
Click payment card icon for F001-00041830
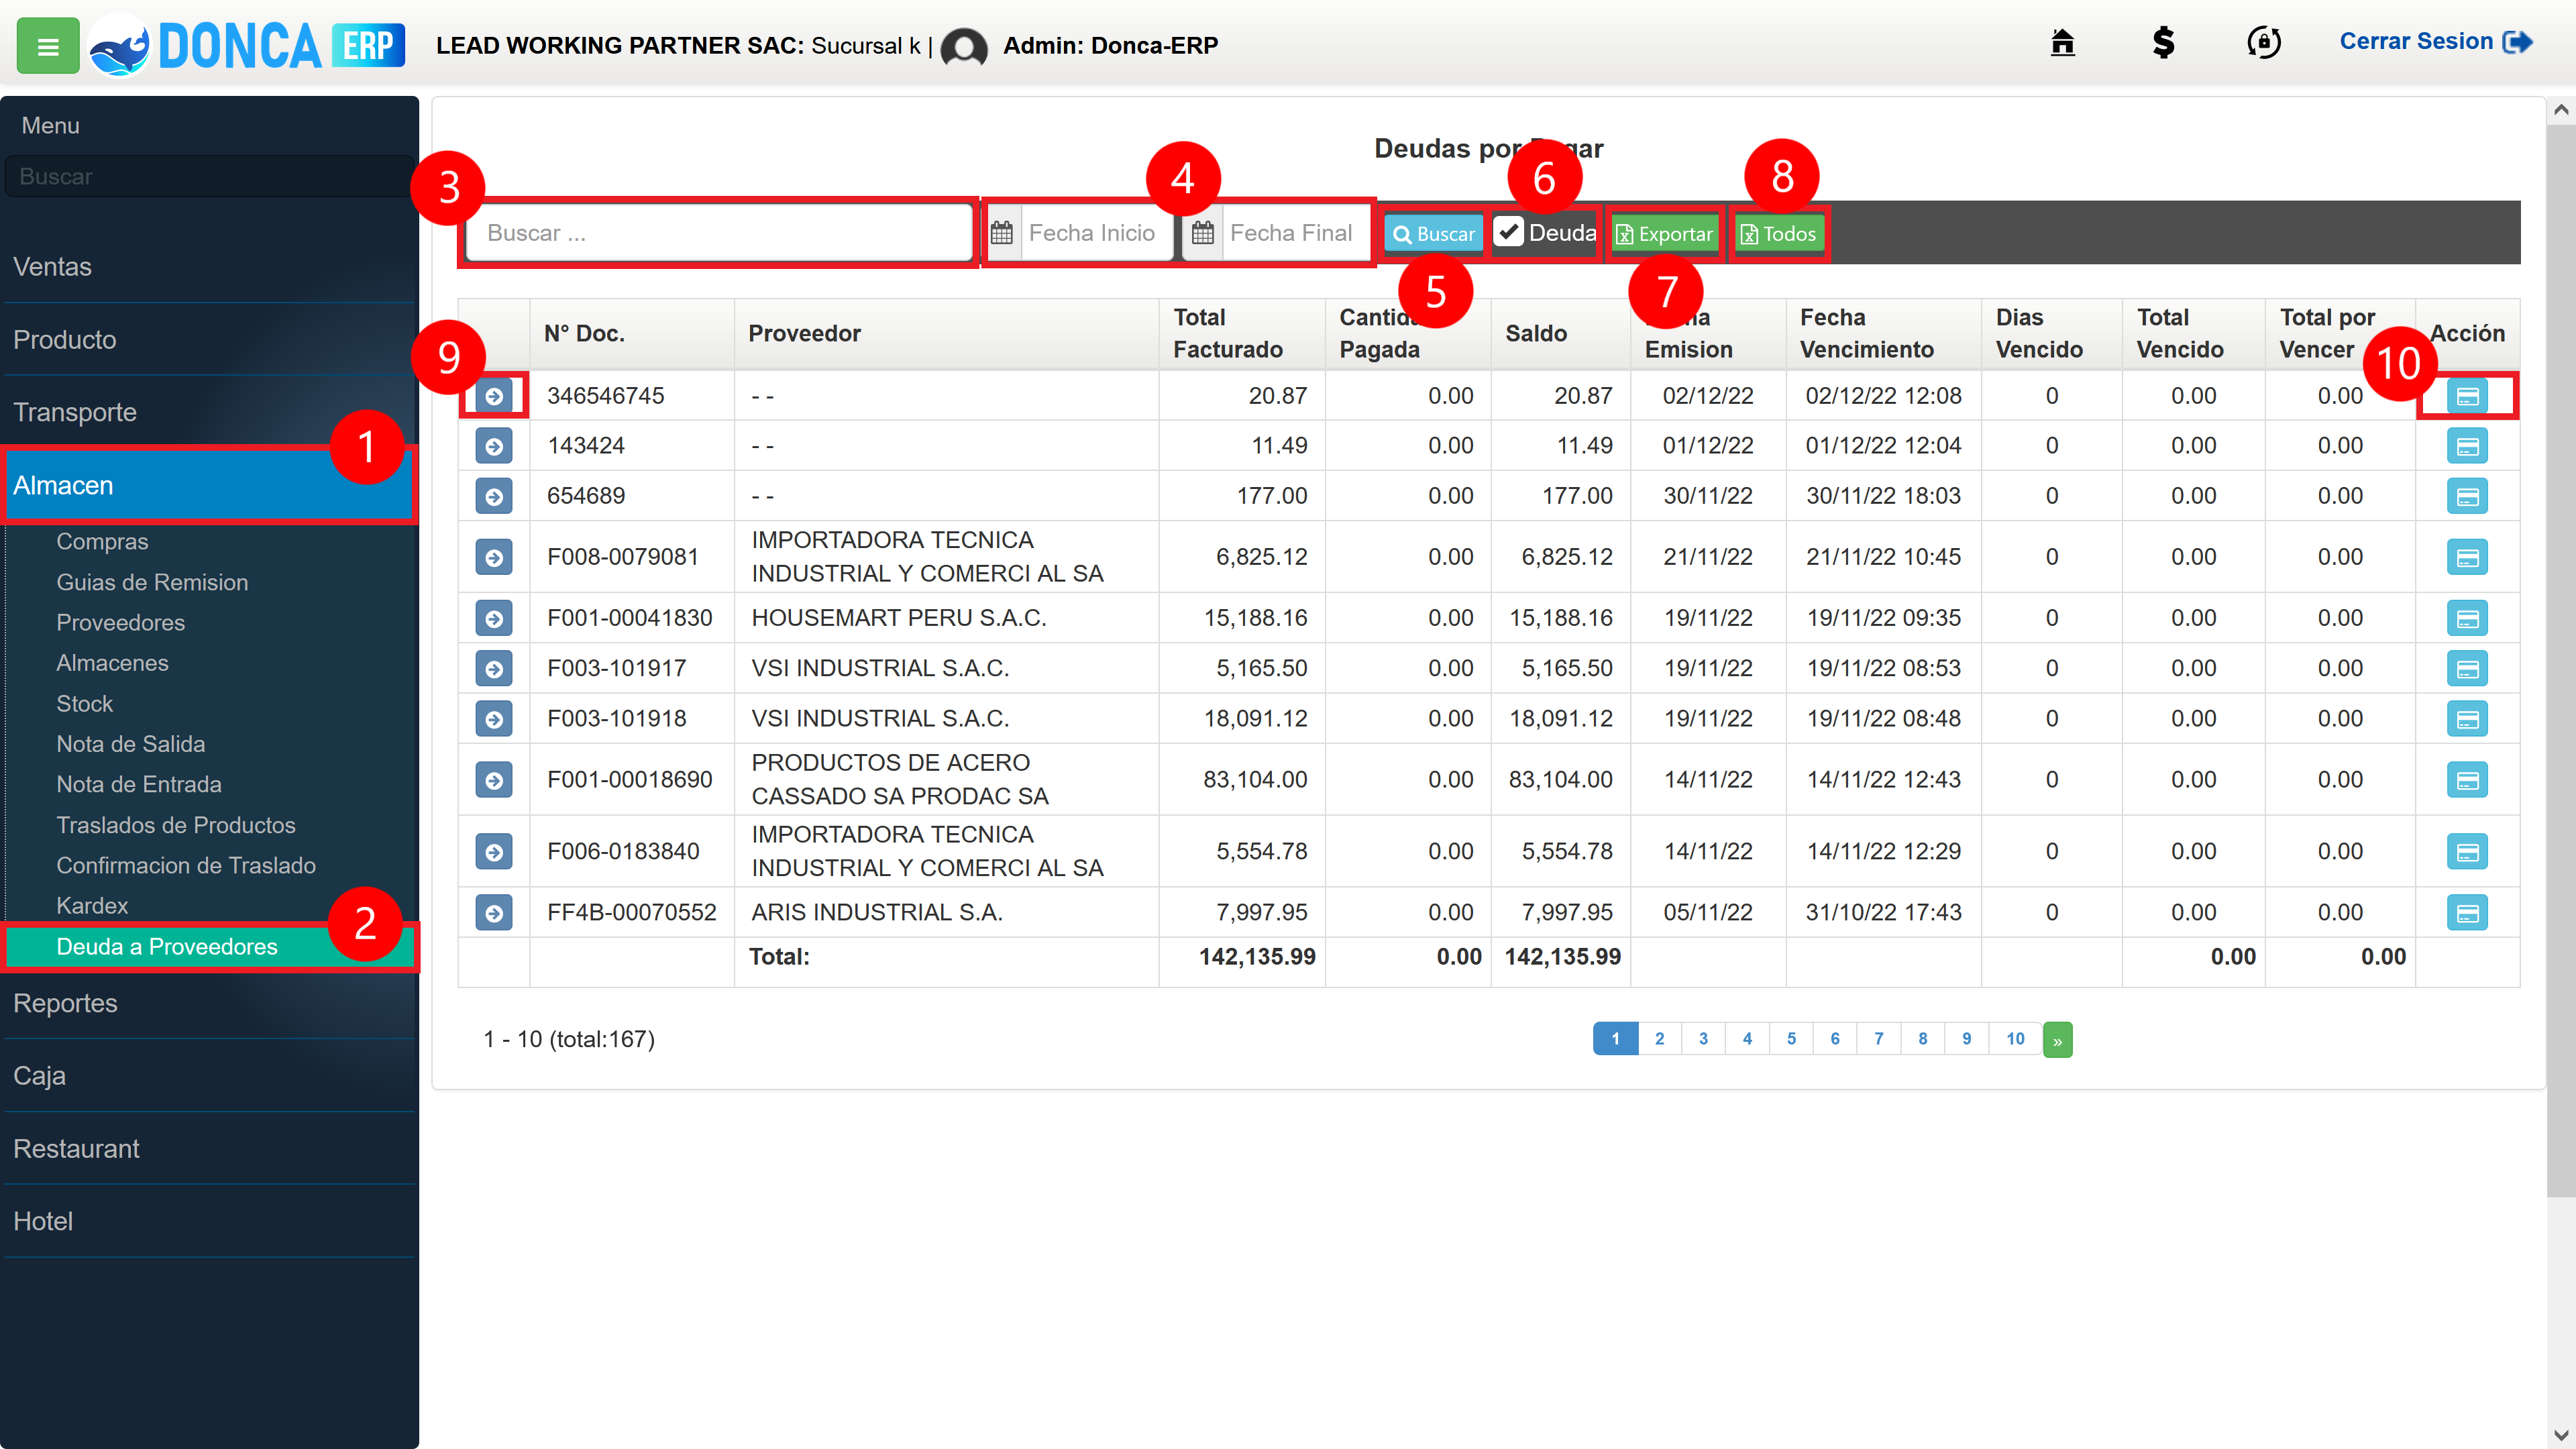2467,618
